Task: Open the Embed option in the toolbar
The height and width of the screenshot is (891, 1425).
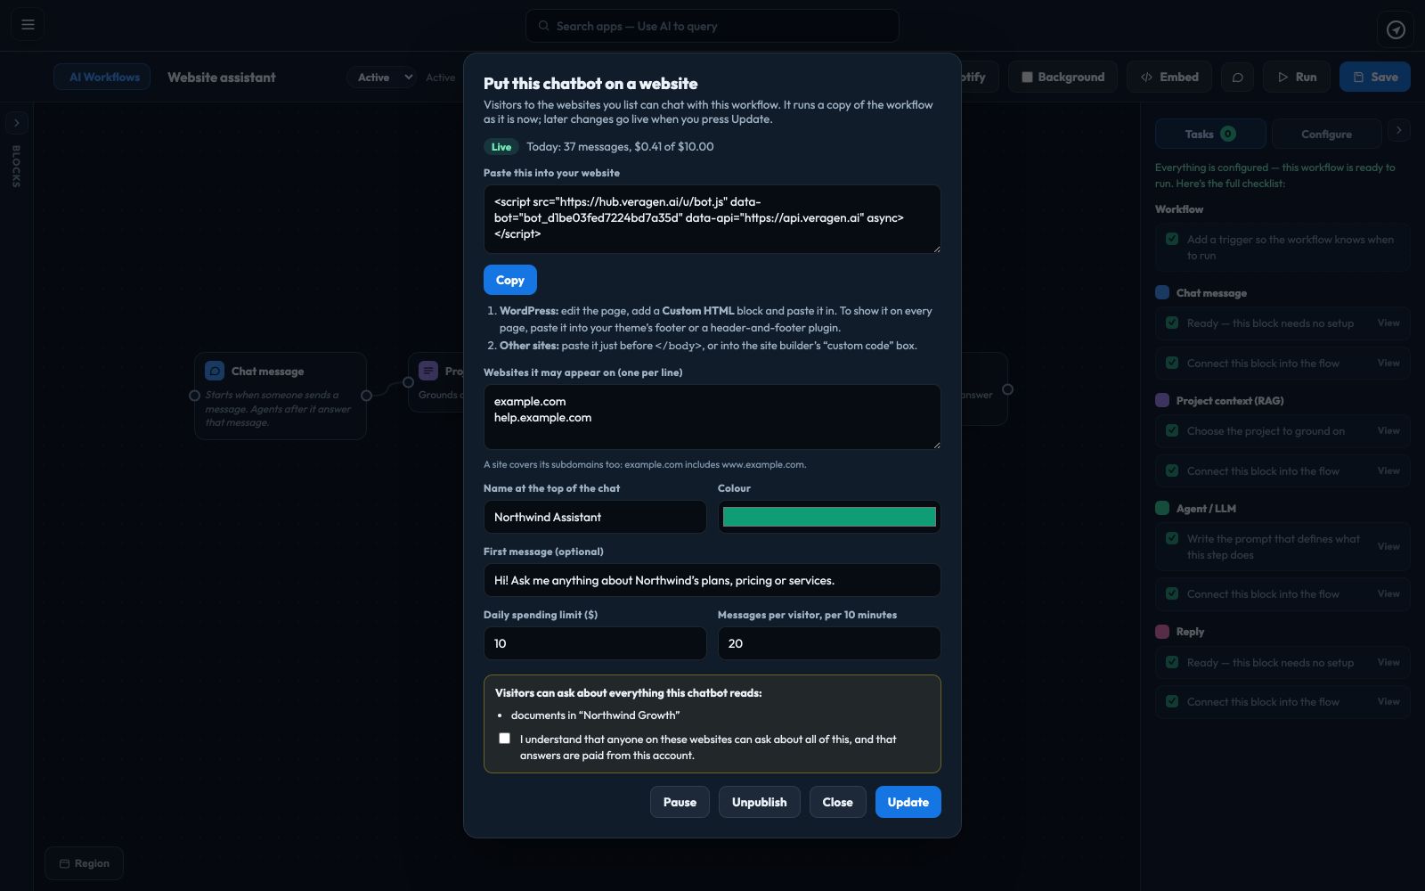Action: tap(1169, 78)
